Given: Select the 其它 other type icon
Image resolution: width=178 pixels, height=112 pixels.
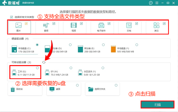Looking at the screenshot, I should [156, 25].
